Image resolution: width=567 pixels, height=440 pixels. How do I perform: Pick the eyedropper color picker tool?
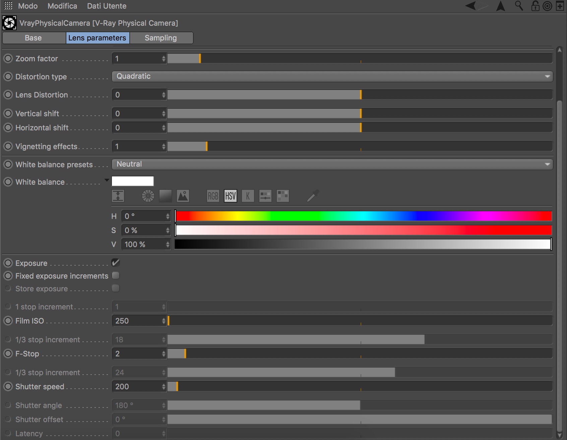click(x=313, y=196)
